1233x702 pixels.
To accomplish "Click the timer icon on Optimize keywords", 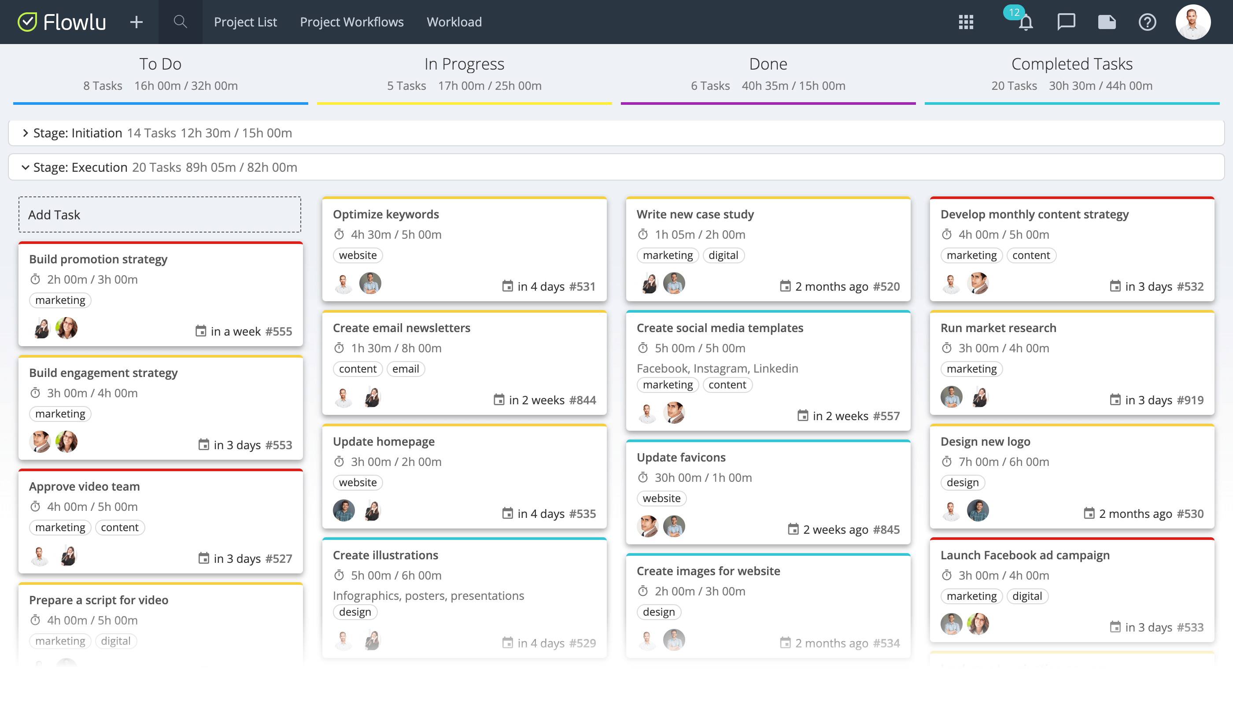I will click(339, 235).
